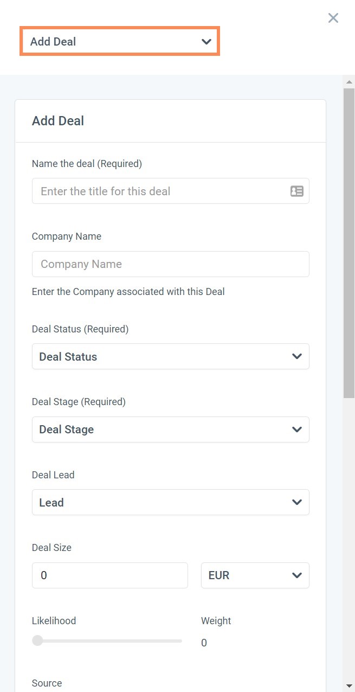355x692 pixels.
Task: Click the Likelihood slider handle
Action: [x=37, y=640]
